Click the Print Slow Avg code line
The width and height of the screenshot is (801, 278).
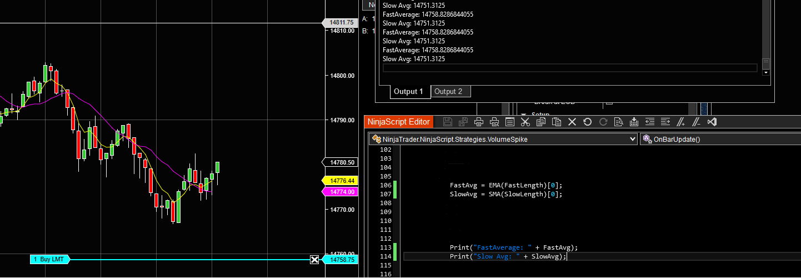click(508, 256)
